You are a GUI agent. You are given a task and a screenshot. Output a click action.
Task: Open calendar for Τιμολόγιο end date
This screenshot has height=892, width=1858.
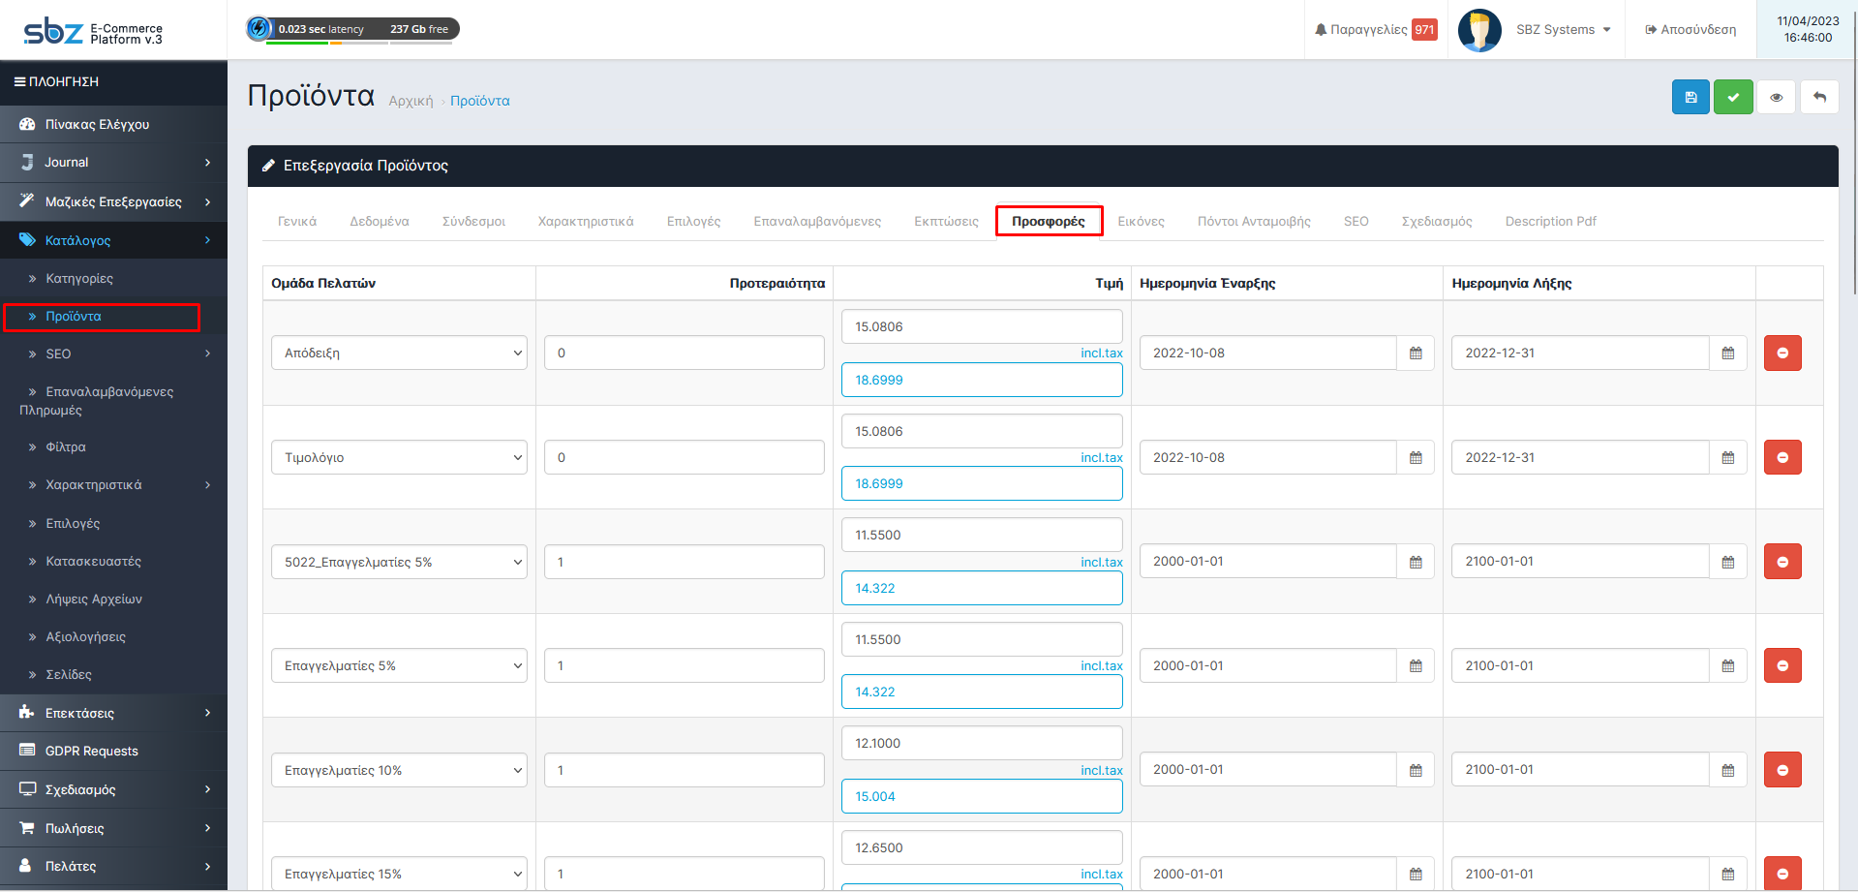pos(1727,458)
